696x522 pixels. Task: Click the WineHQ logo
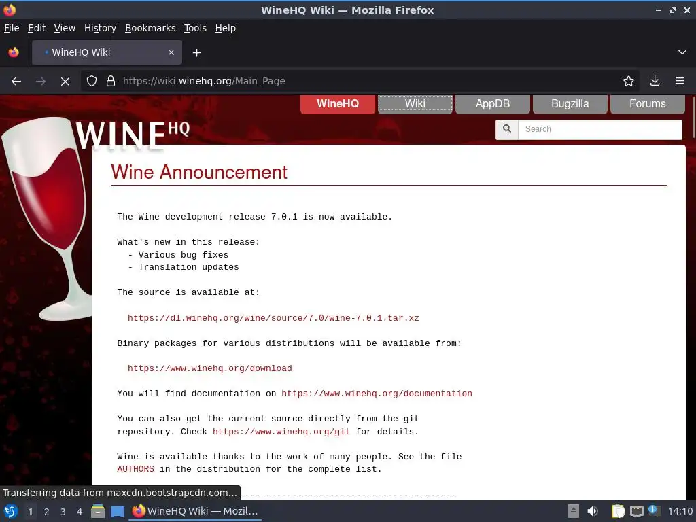click(133, 135)
